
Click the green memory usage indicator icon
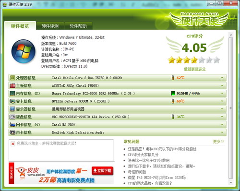tap(173, 93)
